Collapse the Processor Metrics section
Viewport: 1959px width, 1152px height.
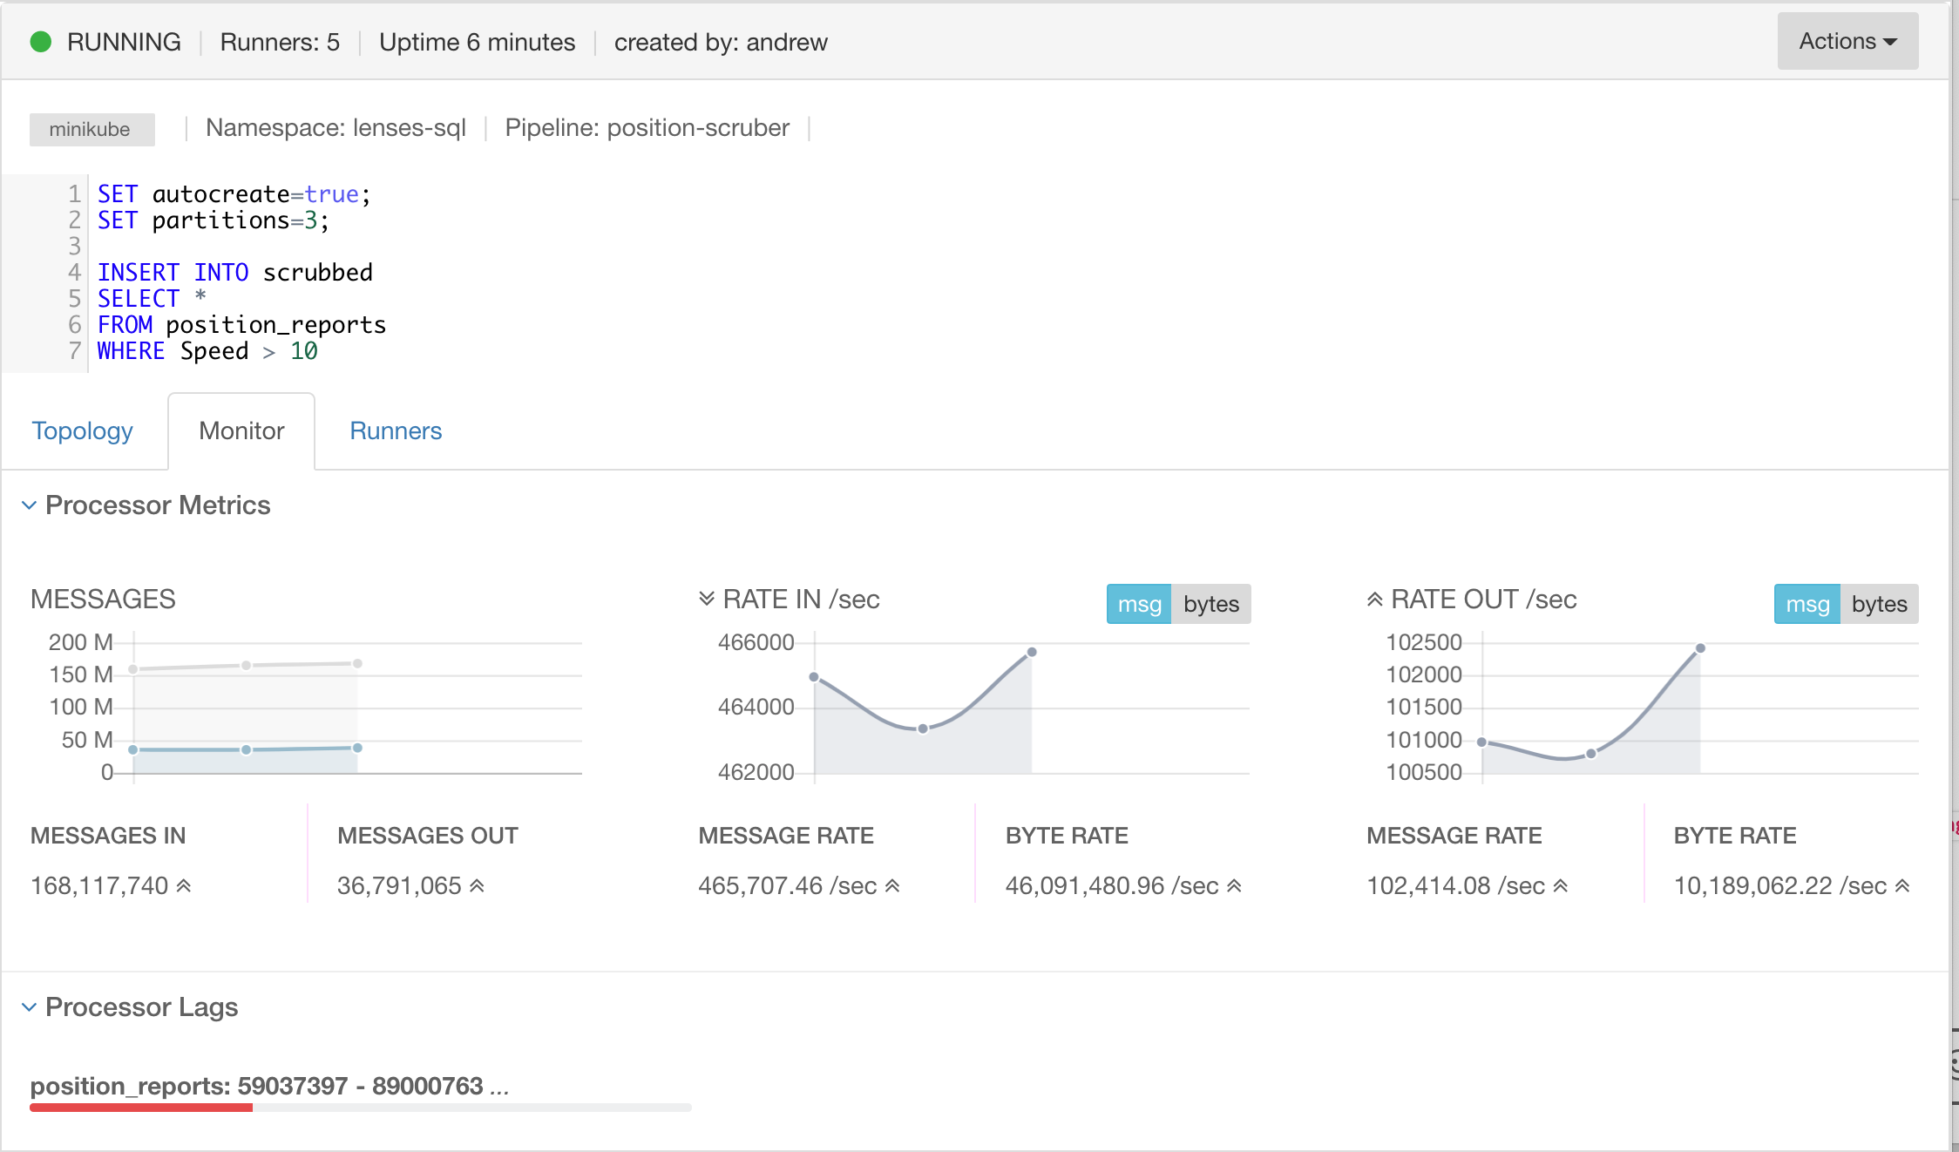pos(30,505)
